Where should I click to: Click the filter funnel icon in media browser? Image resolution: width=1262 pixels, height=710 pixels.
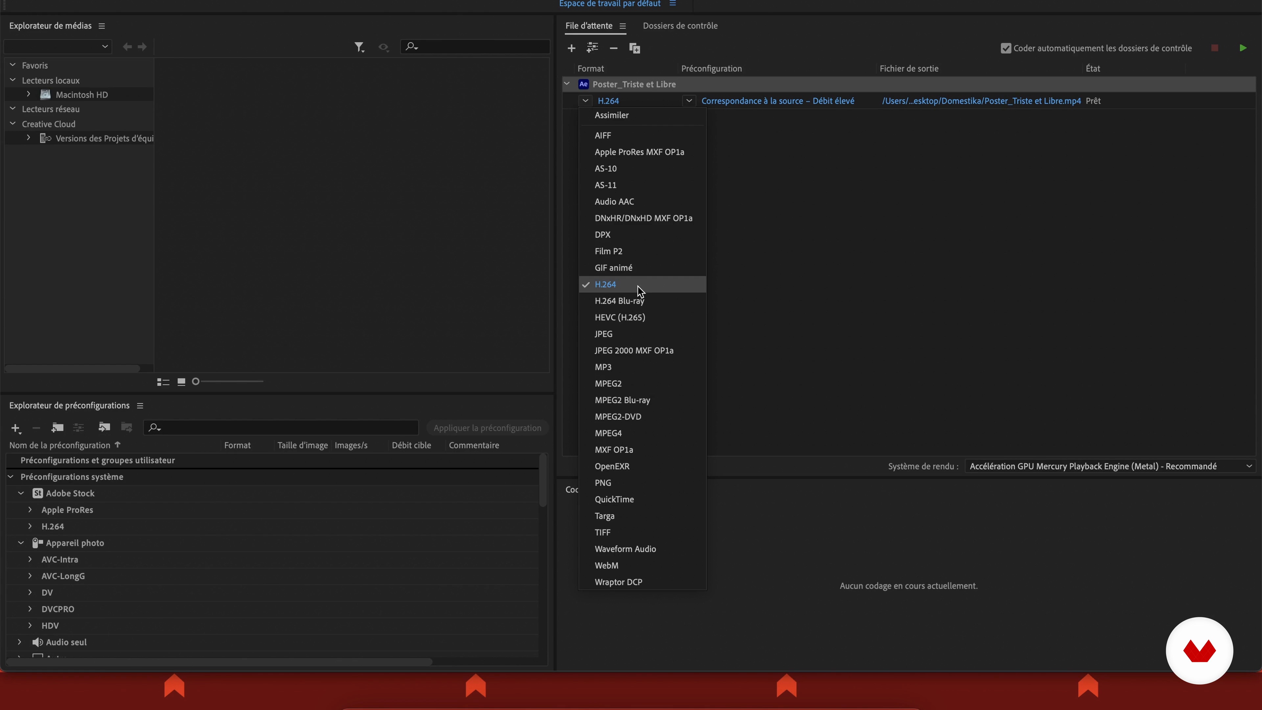point(359,47)
